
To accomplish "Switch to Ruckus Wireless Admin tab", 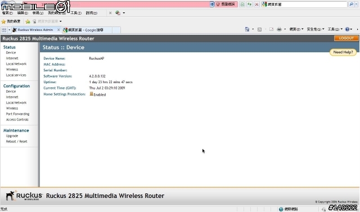I will click(x=35, y=30).
